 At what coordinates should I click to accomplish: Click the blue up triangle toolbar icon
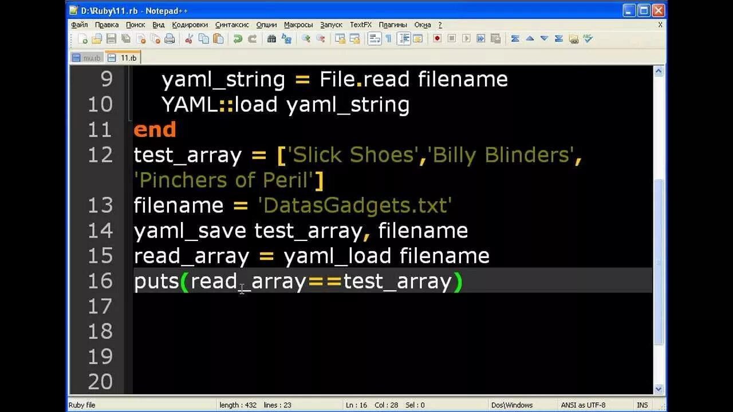(x=530, y=39)
